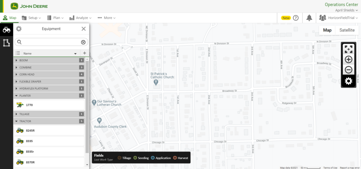Click Audubon County Clerk map marker
Screen dimensions: 361x169
tap(99, 121)
